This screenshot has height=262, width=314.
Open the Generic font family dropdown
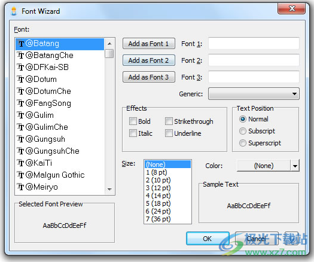tap(254, 93)
